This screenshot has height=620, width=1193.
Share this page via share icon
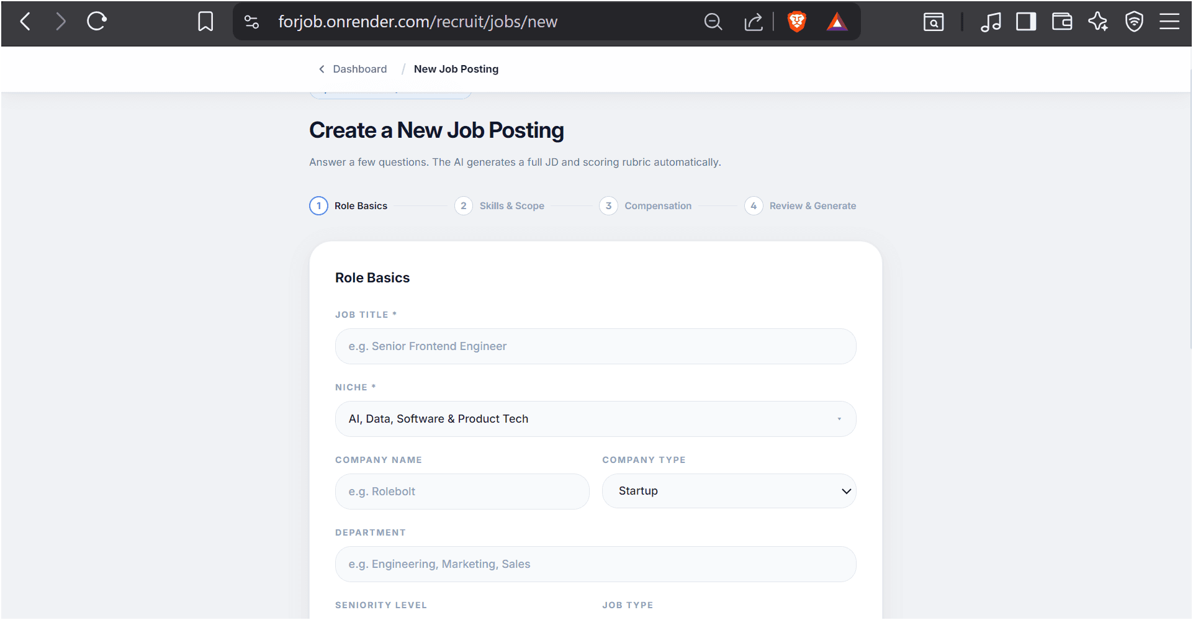tap(754, 22)
